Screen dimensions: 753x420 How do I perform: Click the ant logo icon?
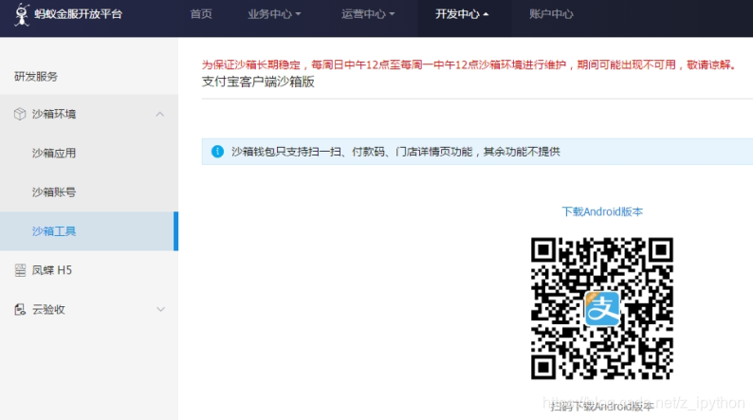(x=22, y=14)
